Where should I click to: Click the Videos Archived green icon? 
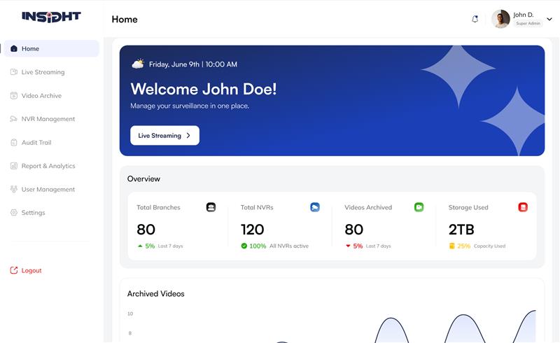(419, 207)
